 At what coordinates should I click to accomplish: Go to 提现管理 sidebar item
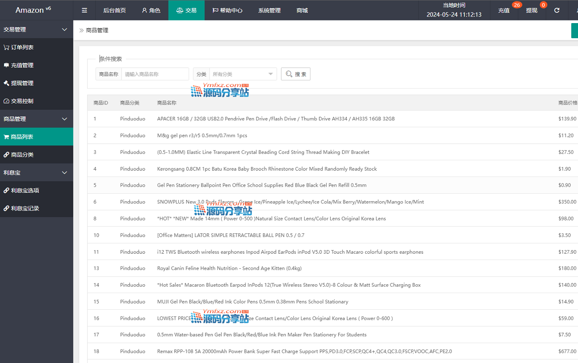tap(22, 83)
